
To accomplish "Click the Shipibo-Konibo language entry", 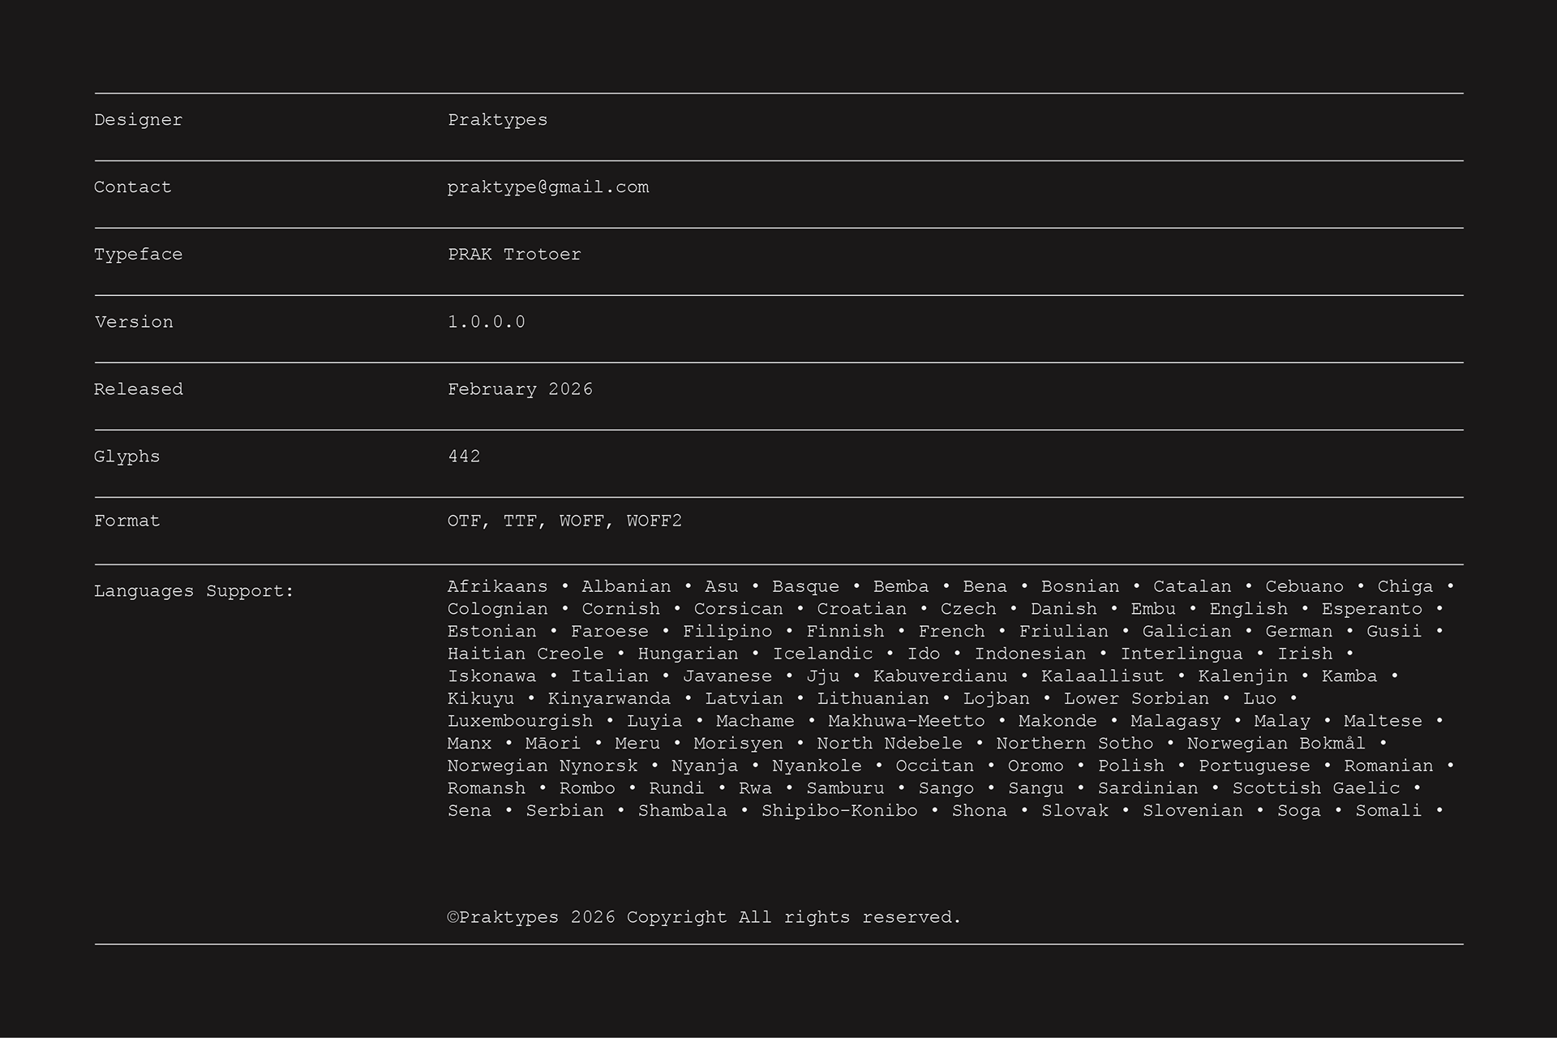I will (839, 811).
